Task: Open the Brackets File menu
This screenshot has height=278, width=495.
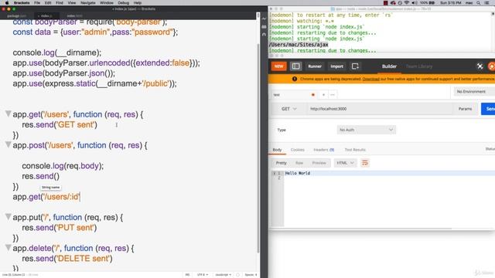Action: tap(37, 3)
